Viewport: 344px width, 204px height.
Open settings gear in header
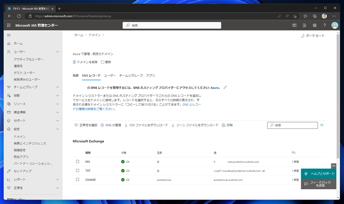315,25
